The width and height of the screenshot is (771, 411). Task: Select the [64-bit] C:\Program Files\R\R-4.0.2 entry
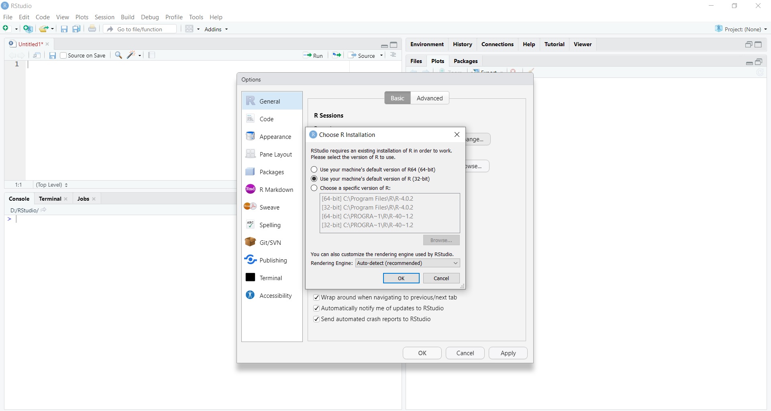(x=367, y=198)
